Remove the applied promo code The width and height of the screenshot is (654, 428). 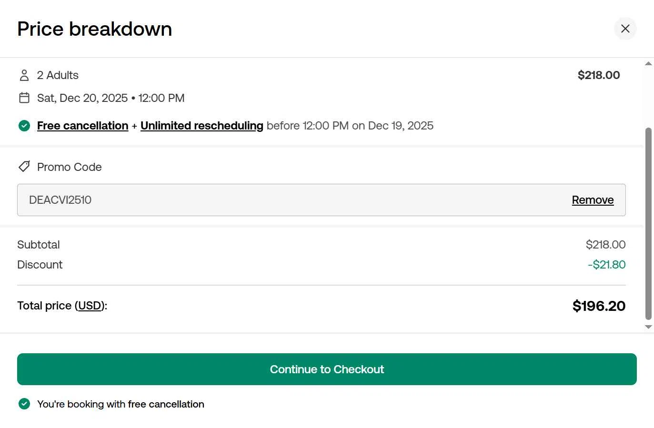tap(593, 200)
